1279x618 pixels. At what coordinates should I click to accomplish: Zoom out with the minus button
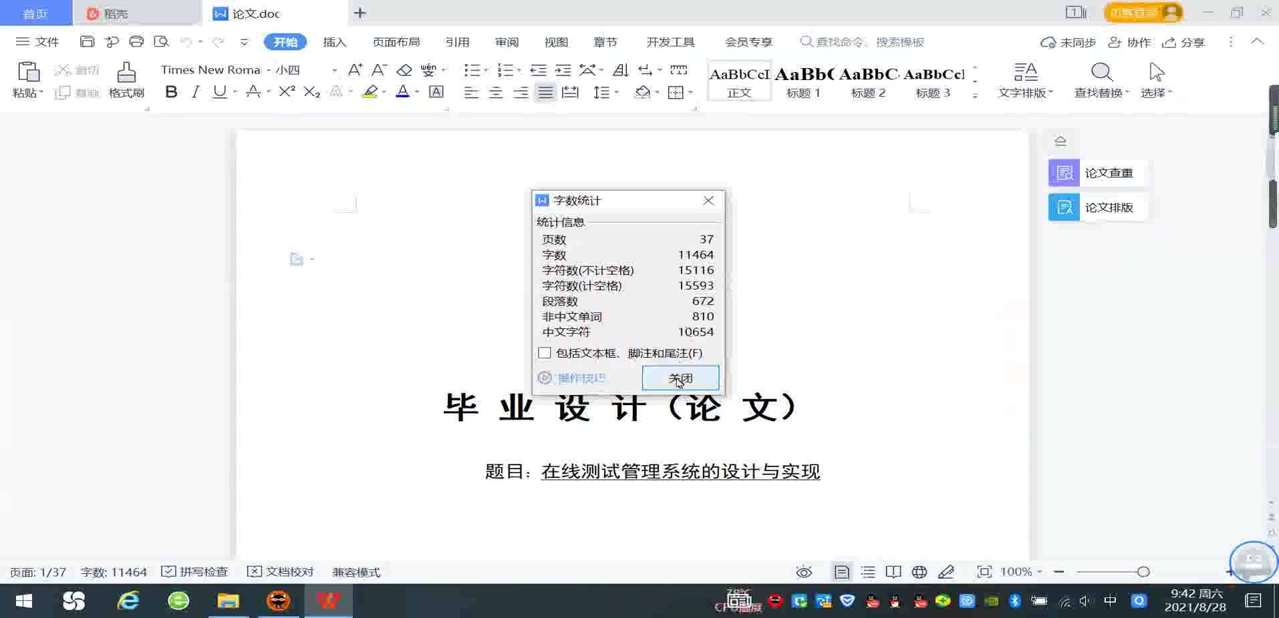pos(1058,572)
